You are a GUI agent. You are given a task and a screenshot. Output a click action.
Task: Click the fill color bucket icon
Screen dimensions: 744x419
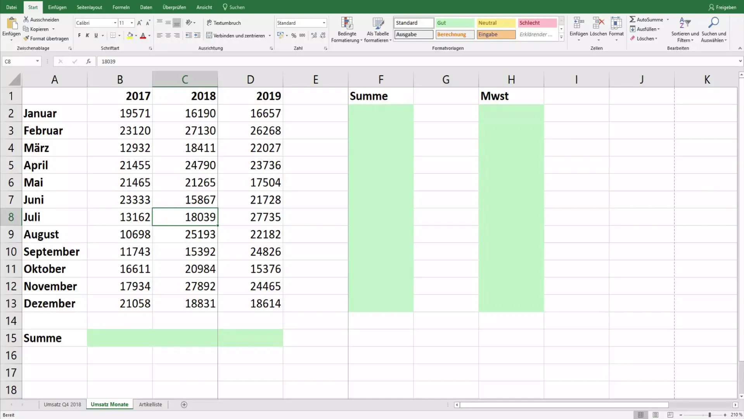coord(130,35)
